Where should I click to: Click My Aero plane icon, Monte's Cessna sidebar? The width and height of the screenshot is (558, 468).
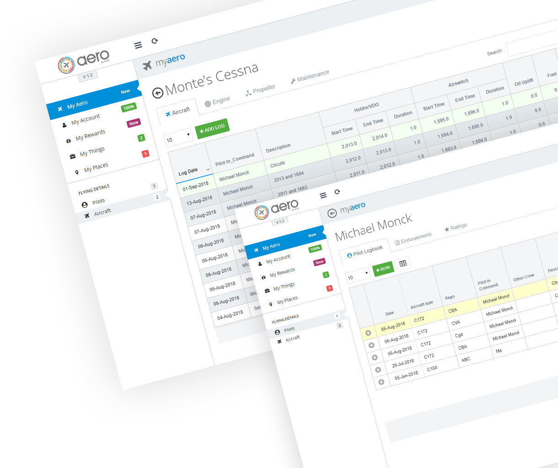60,109
